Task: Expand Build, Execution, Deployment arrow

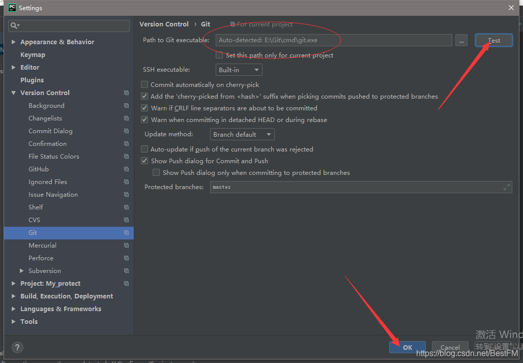Action: point(13,296)
